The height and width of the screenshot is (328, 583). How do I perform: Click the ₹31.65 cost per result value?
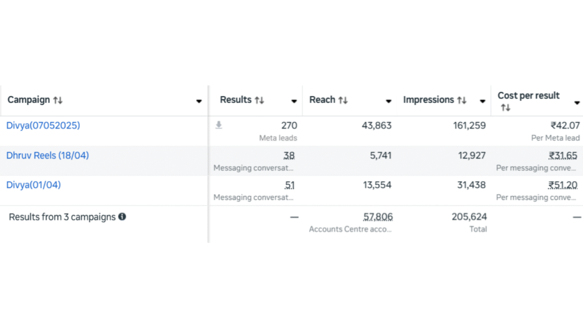[563, 155]
